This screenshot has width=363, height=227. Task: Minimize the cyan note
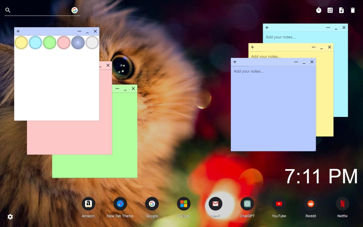(336, 28)
